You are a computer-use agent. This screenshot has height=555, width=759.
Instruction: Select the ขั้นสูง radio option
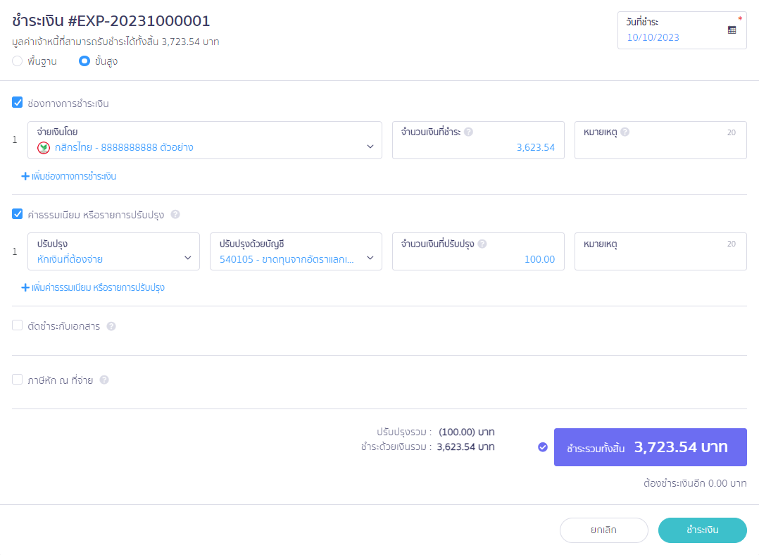point(84,61)
